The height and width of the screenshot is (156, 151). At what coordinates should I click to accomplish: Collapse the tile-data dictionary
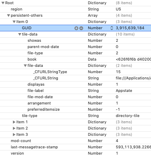[x=20, y=34]
